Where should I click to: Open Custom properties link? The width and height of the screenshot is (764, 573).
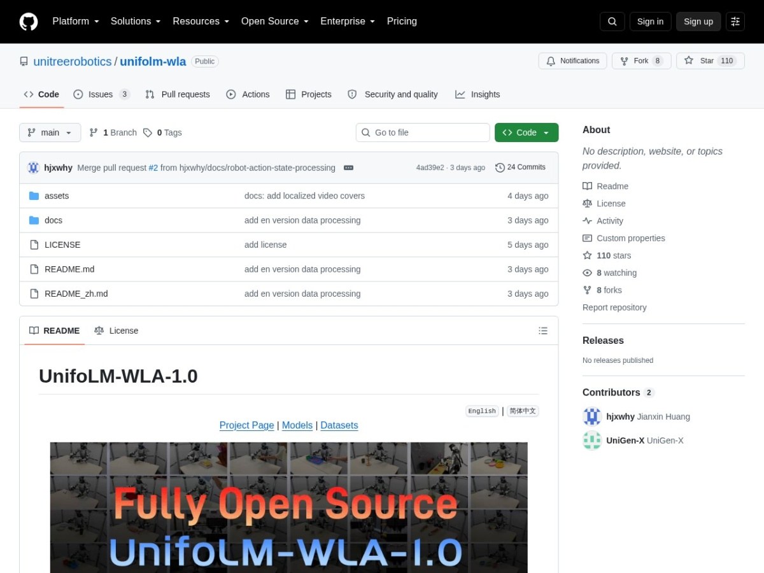click(624, 238)
